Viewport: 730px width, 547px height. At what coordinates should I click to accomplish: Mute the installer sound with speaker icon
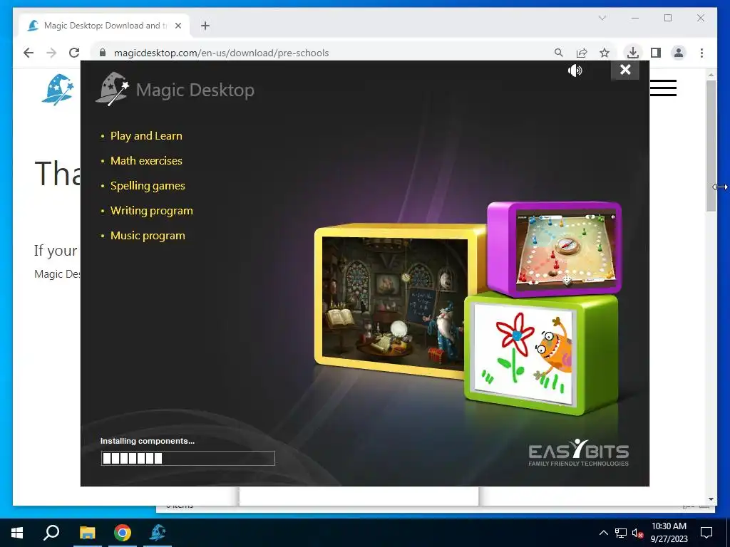click(x=575, y=71)
